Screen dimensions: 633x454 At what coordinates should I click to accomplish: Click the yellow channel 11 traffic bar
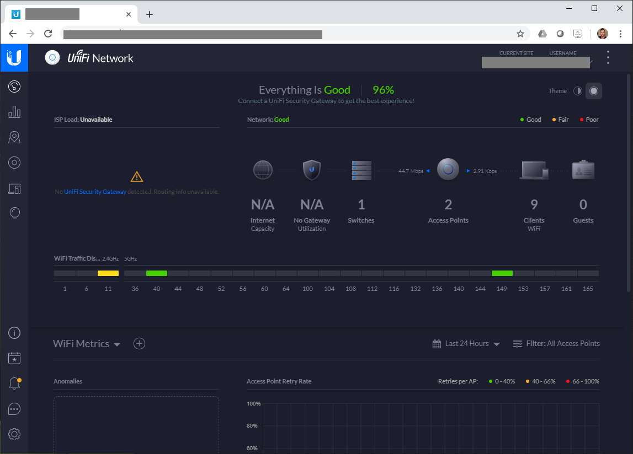click(x=108, y=273)
